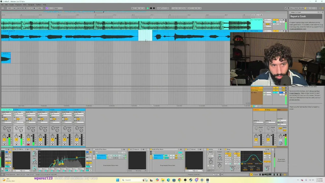
Task: Open the quantization 1 Bar dropdown
Action: click(x=40, y=8)
